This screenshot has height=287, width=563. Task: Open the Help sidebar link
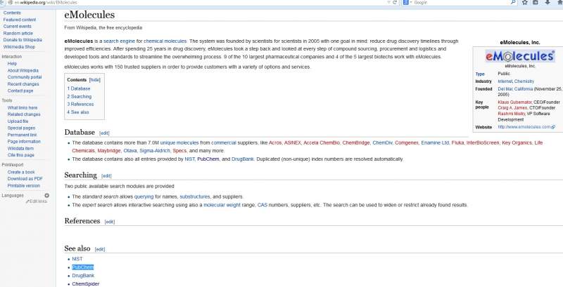(12, 64)
